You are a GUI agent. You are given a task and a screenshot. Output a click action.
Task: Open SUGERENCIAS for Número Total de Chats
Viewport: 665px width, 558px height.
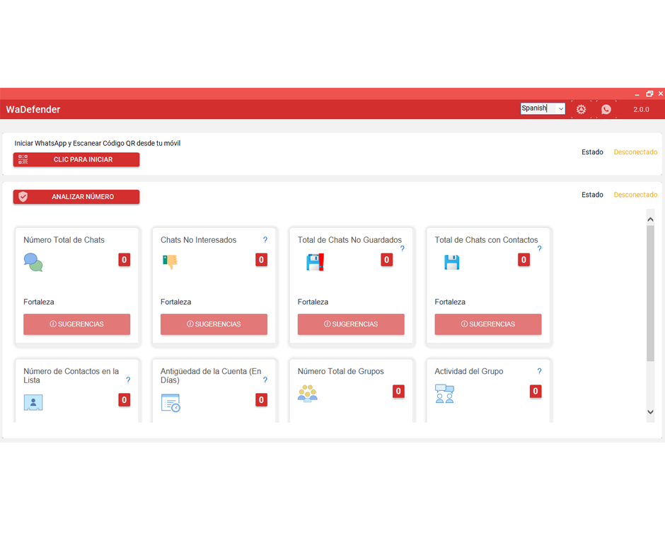pos(77,324)
